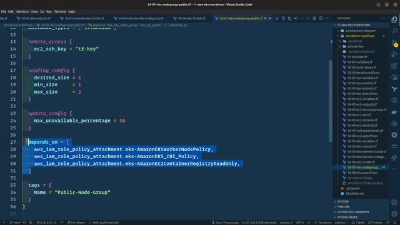Open .terraform.lock.hcl in the explorer

[361, 51]
